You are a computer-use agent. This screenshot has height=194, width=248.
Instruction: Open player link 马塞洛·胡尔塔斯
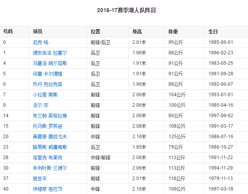coord(50,63)
